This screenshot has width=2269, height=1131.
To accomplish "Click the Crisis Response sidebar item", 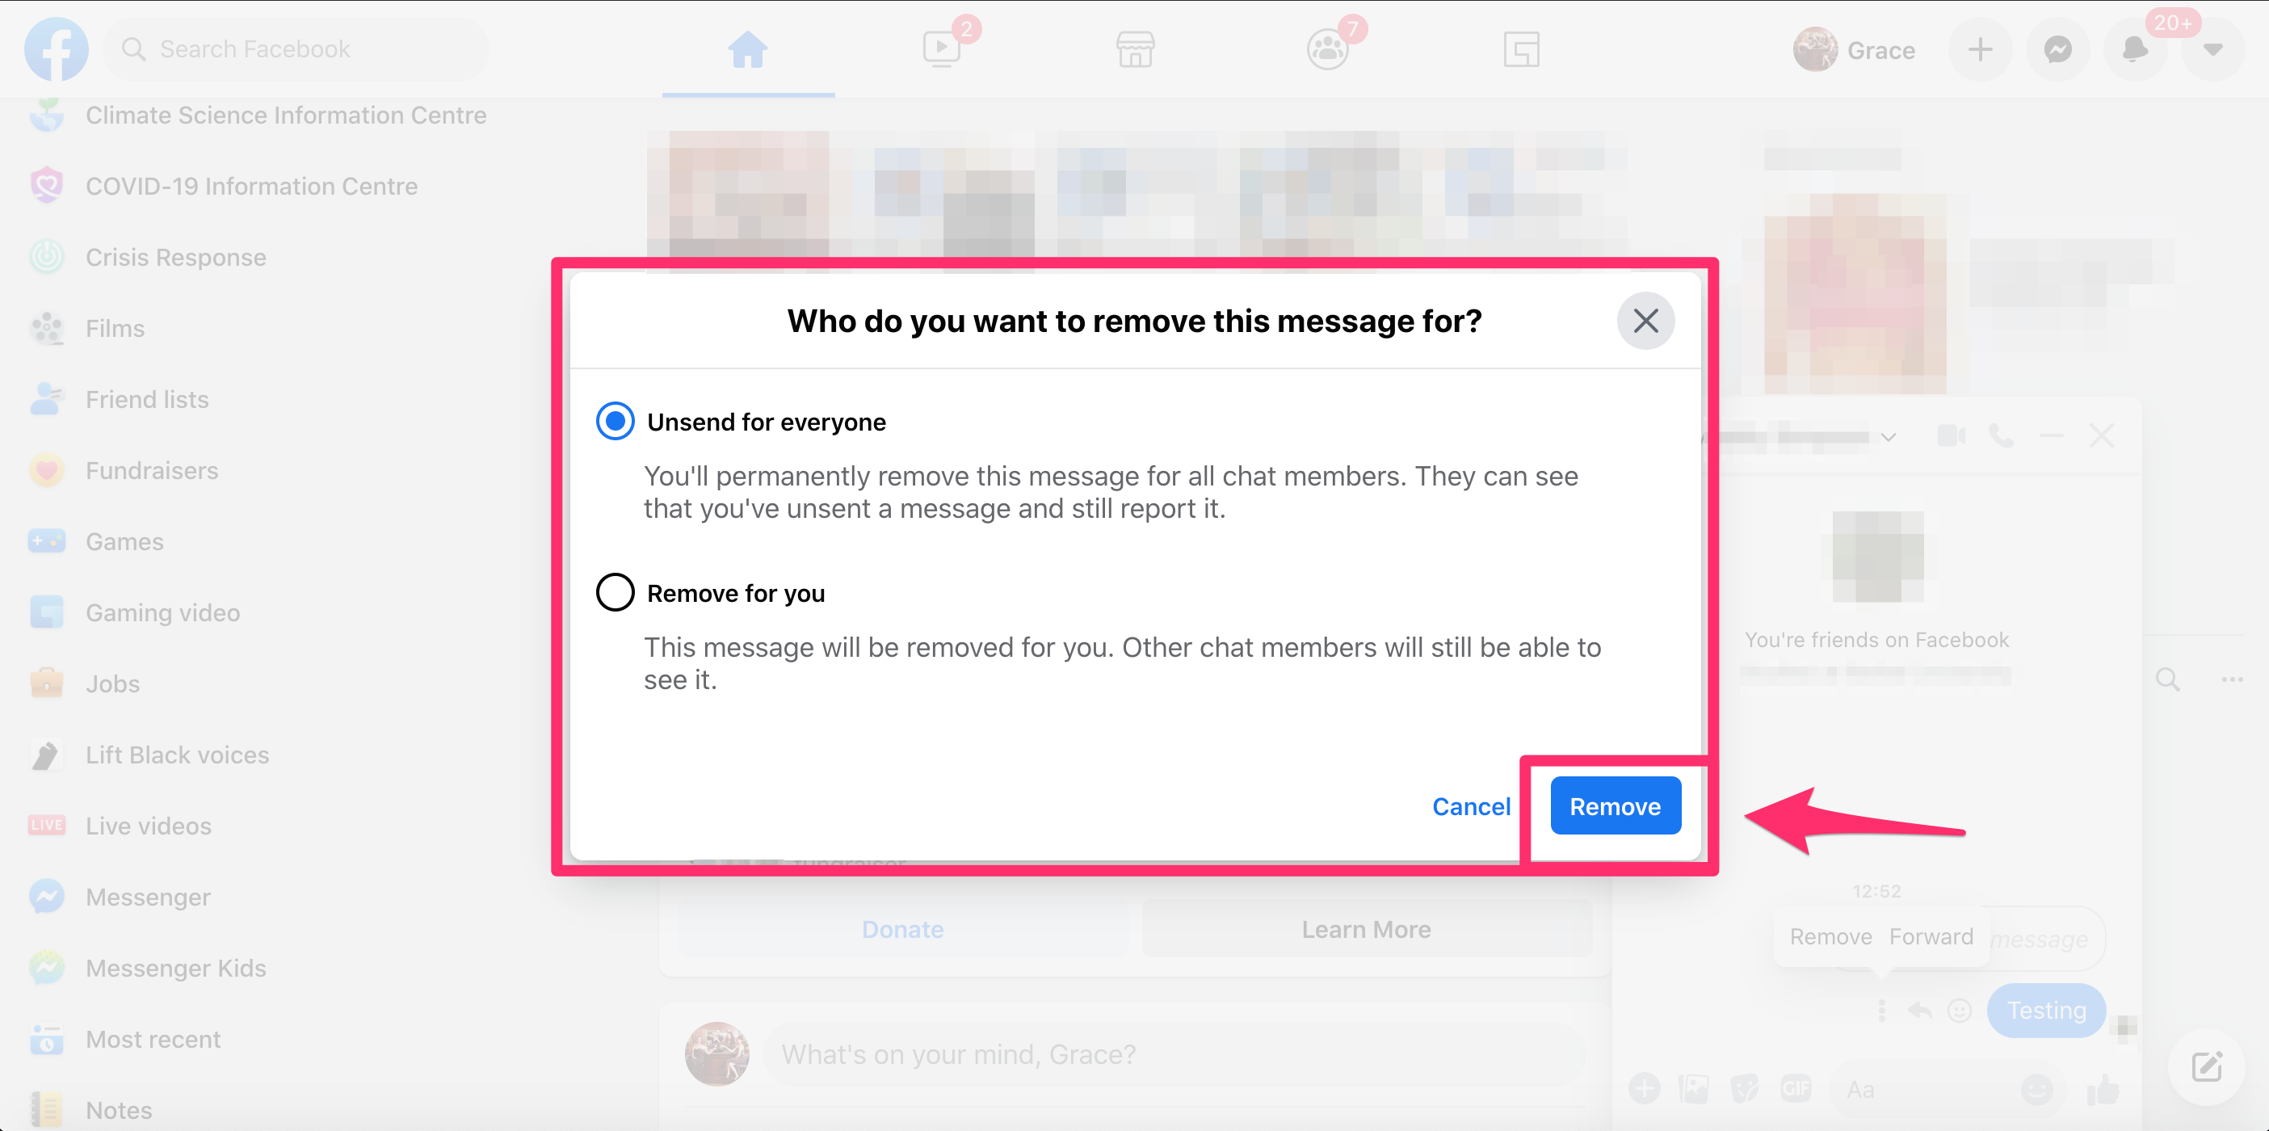I will coord(174,258).
